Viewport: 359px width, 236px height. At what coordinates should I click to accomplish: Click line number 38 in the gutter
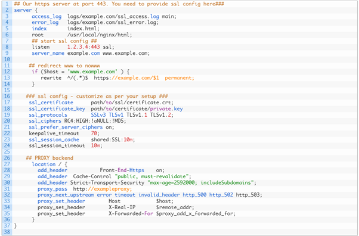click(7, 232)
